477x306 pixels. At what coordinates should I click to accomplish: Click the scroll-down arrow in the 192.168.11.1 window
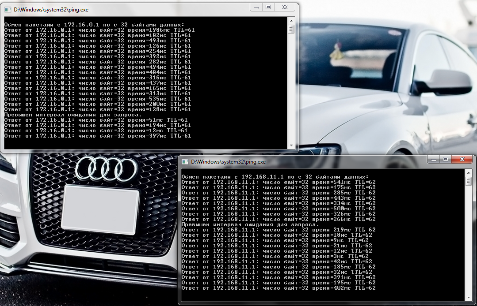pyautogui.click(x=469, y=298)
